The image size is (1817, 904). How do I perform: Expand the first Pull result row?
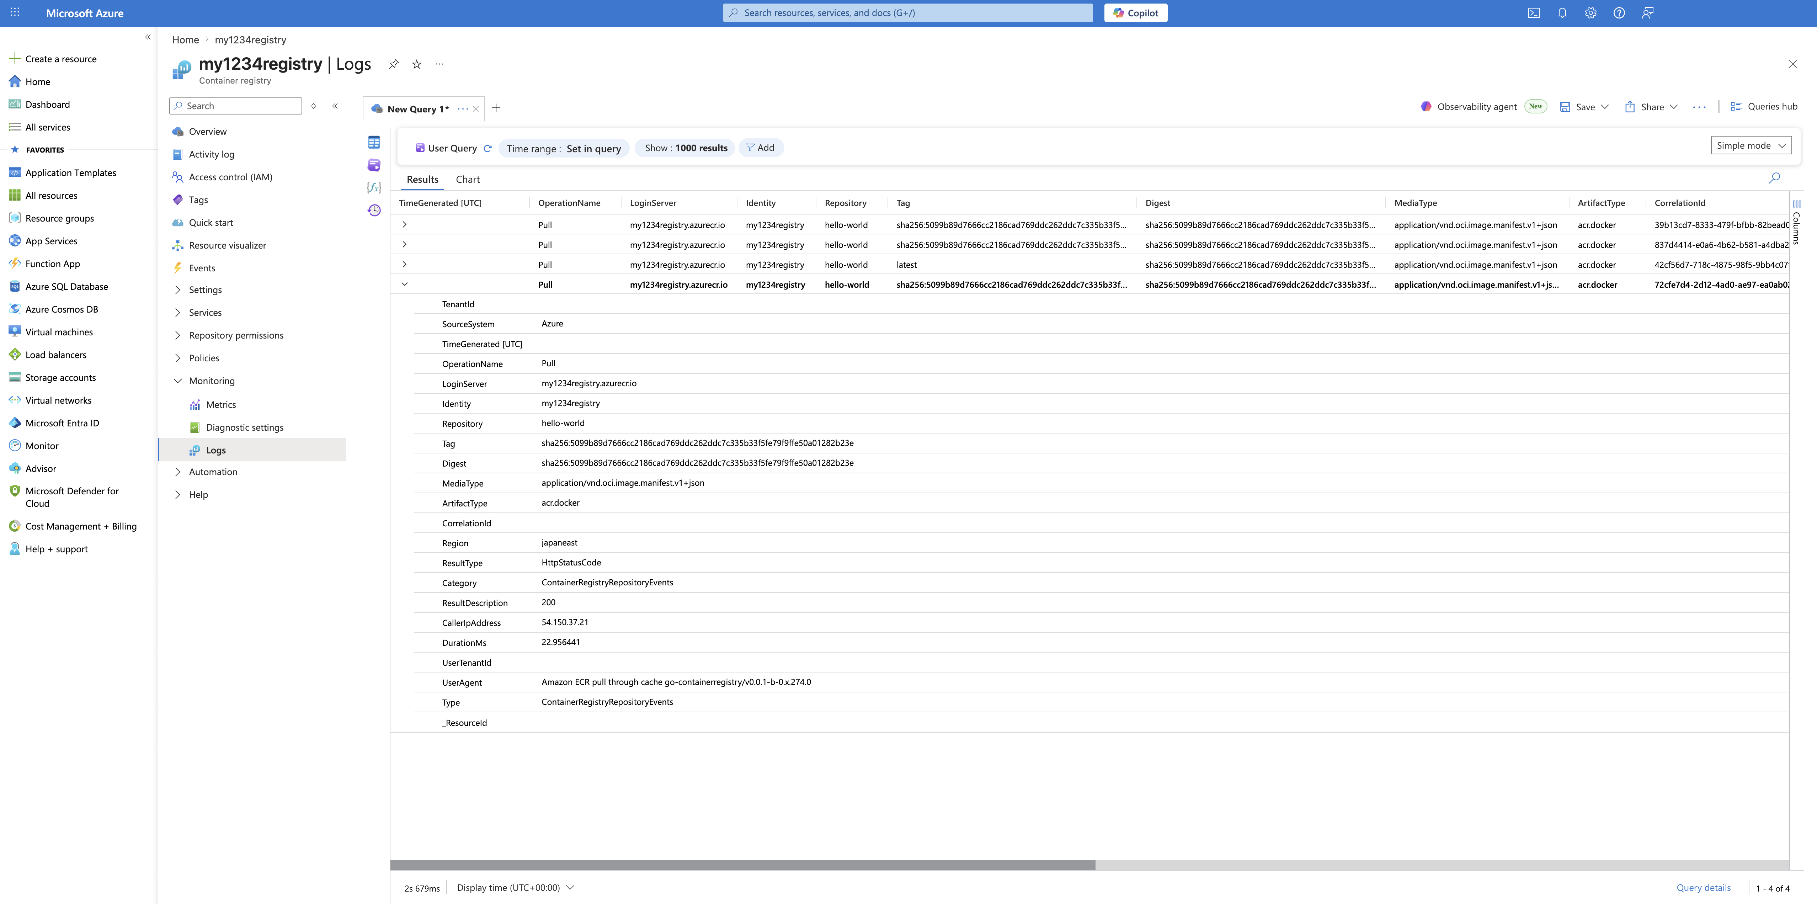coord(404,224)
